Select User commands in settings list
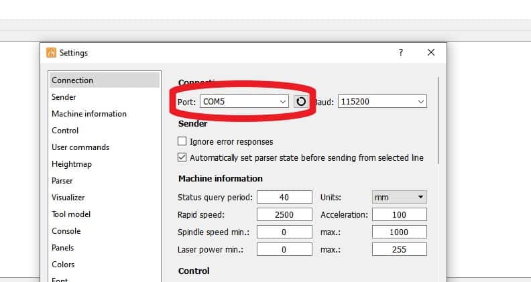531x282 pixels. 105,147
